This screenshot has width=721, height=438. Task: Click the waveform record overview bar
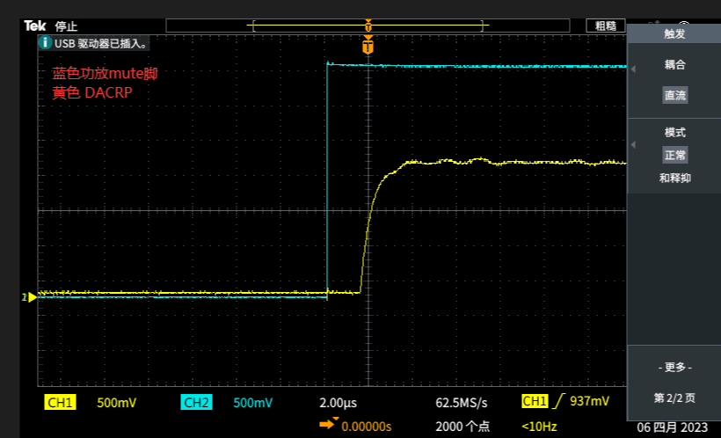click(x=368, y=26)
